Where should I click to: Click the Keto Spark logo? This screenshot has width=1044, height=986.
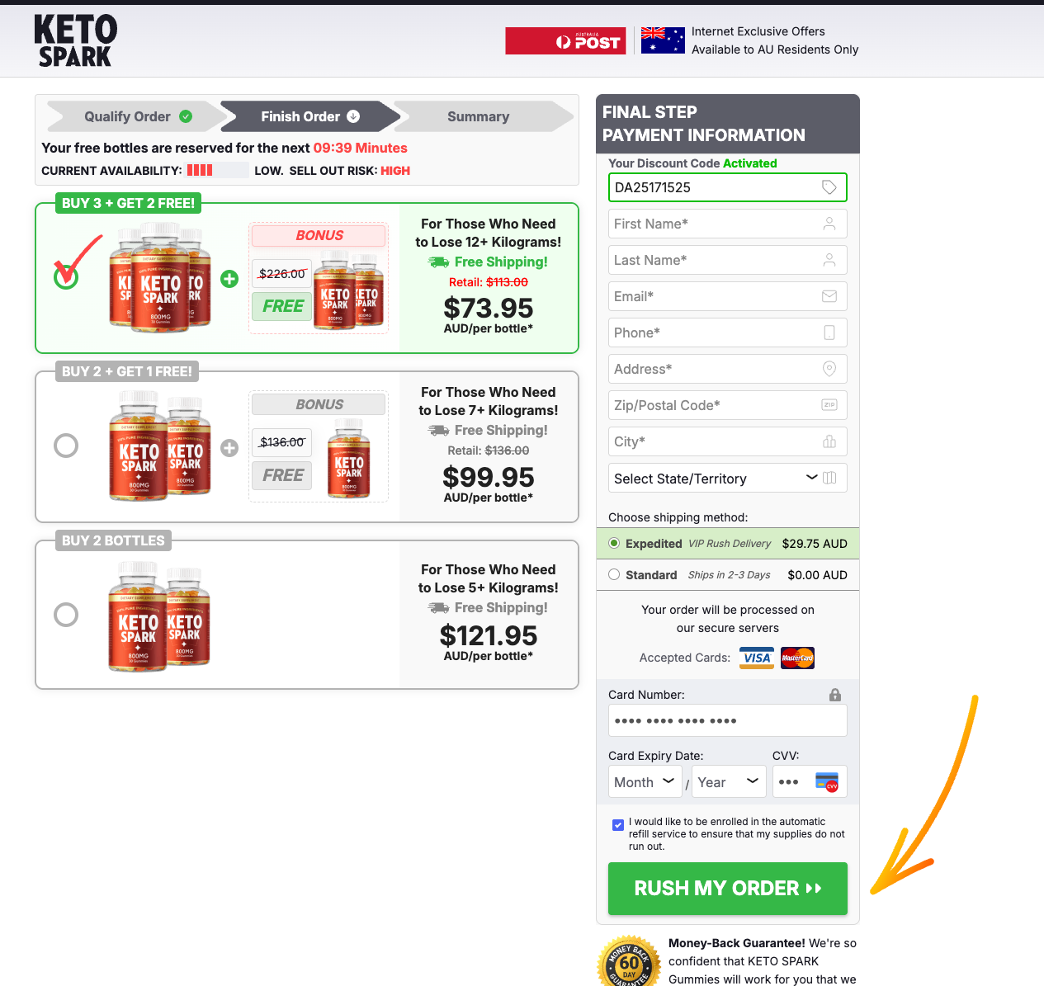[75, 41]
